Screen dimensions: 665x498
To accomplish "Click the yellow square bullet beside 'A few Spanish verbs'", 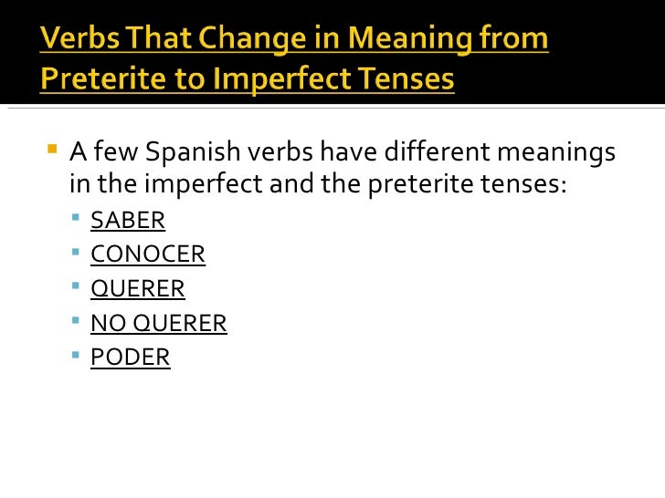I will coord(51,147).
